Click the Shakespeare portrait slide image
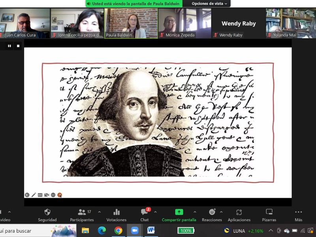 coord(157,122)
